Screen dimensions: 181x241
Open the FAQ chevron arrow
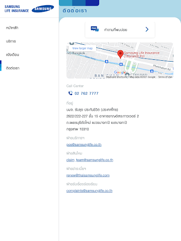coord(147,29)
